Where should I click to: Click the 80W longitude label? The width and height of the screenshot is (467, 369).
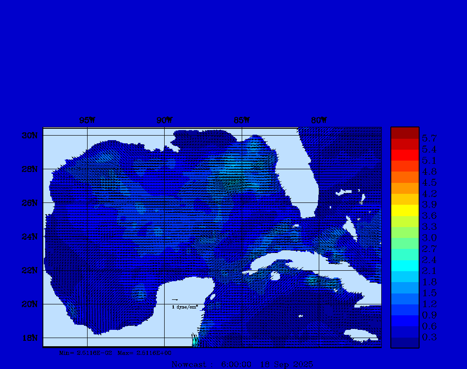tap(319, 121)
